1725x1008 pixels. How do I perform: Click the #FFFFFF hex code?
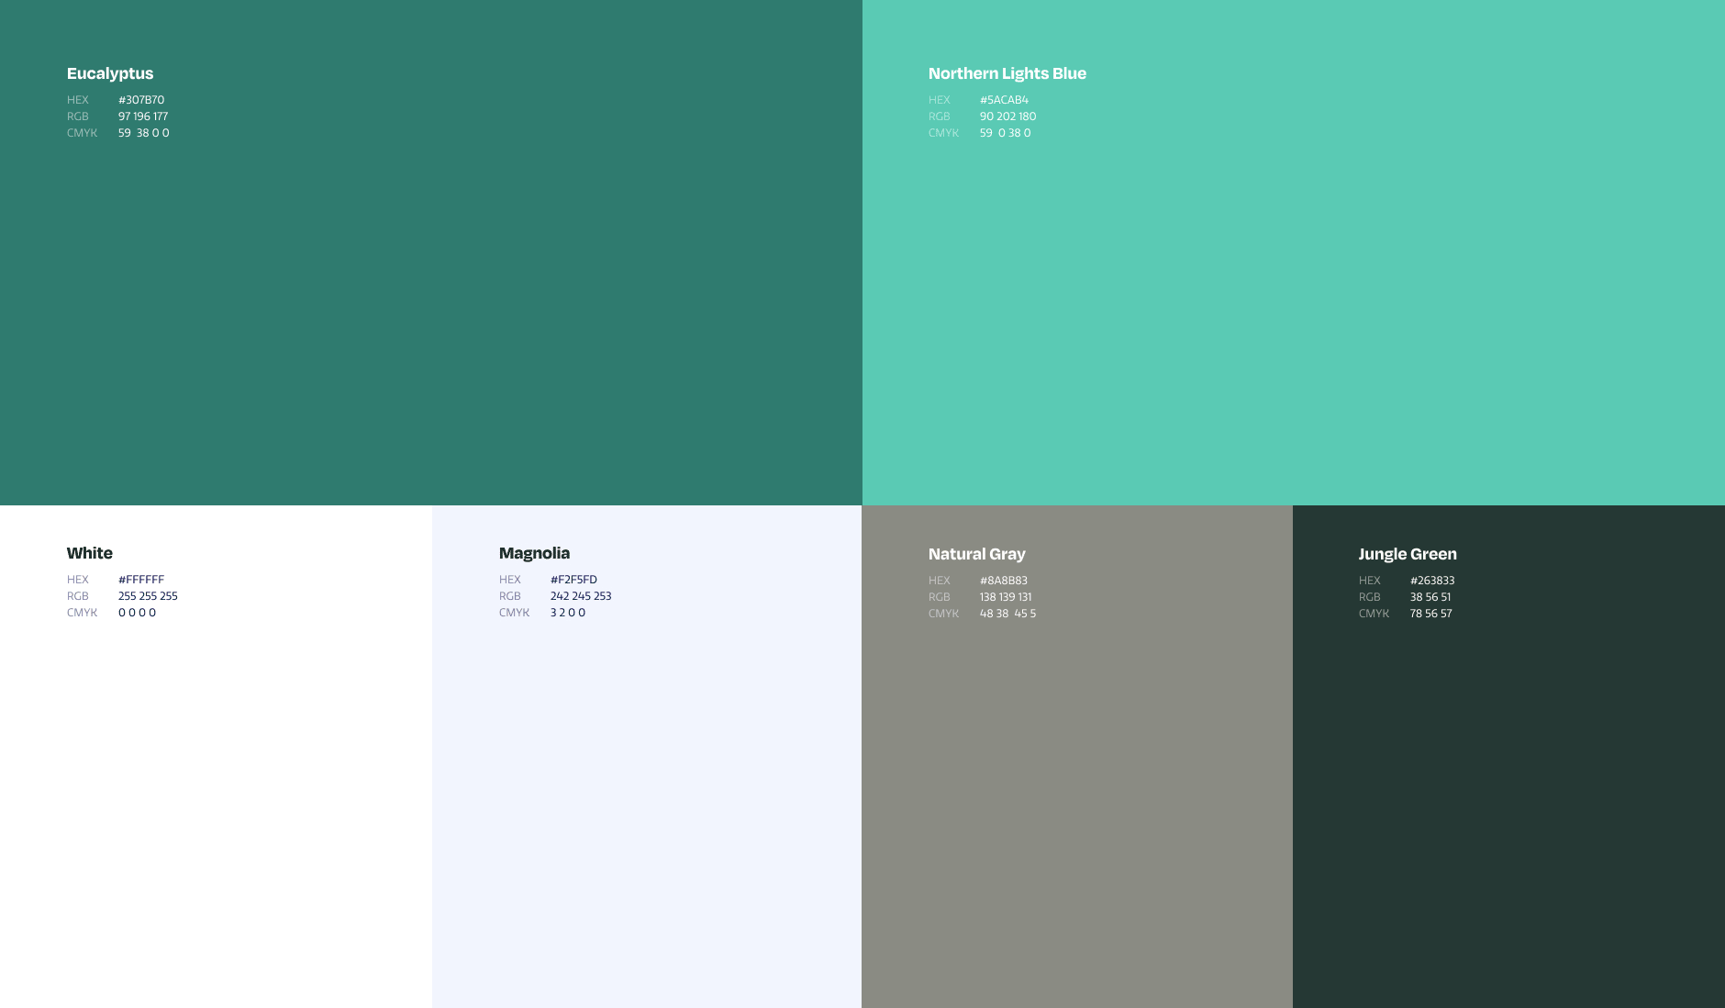coord(141,580)
